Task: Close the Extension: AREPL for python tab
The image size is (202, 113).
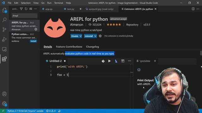Action: [x=156, y=9]
